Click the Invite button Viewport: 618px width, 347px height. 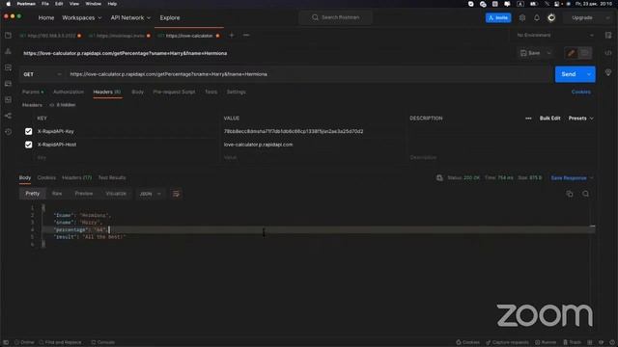pyautogui.click(x=498, y=17)
